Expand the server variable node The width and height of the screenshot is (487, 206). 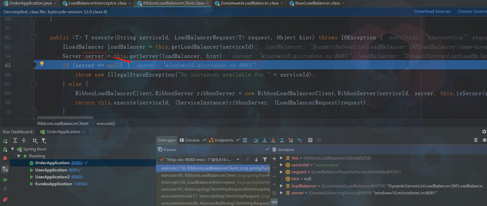pos(281,193)
